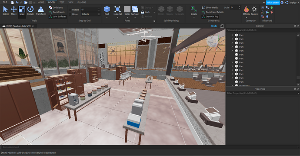The height and width of the screenshot is (156, 300).
Task: Open the Transform tool
Action: click(41, 11)
